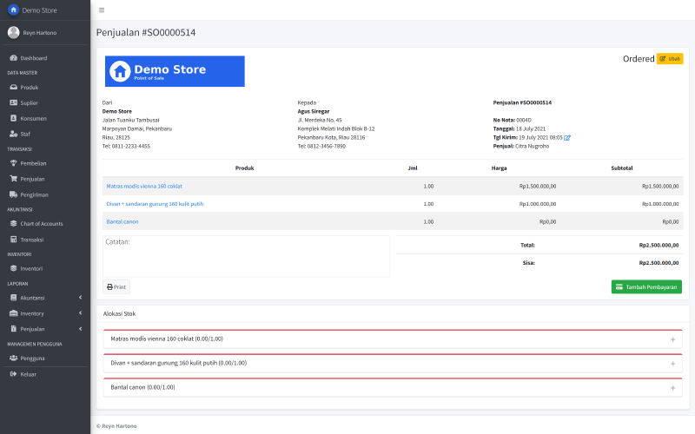Open Keluar logout menu item
This screenshot has height=434, width=695.
(x=45, y=374)
